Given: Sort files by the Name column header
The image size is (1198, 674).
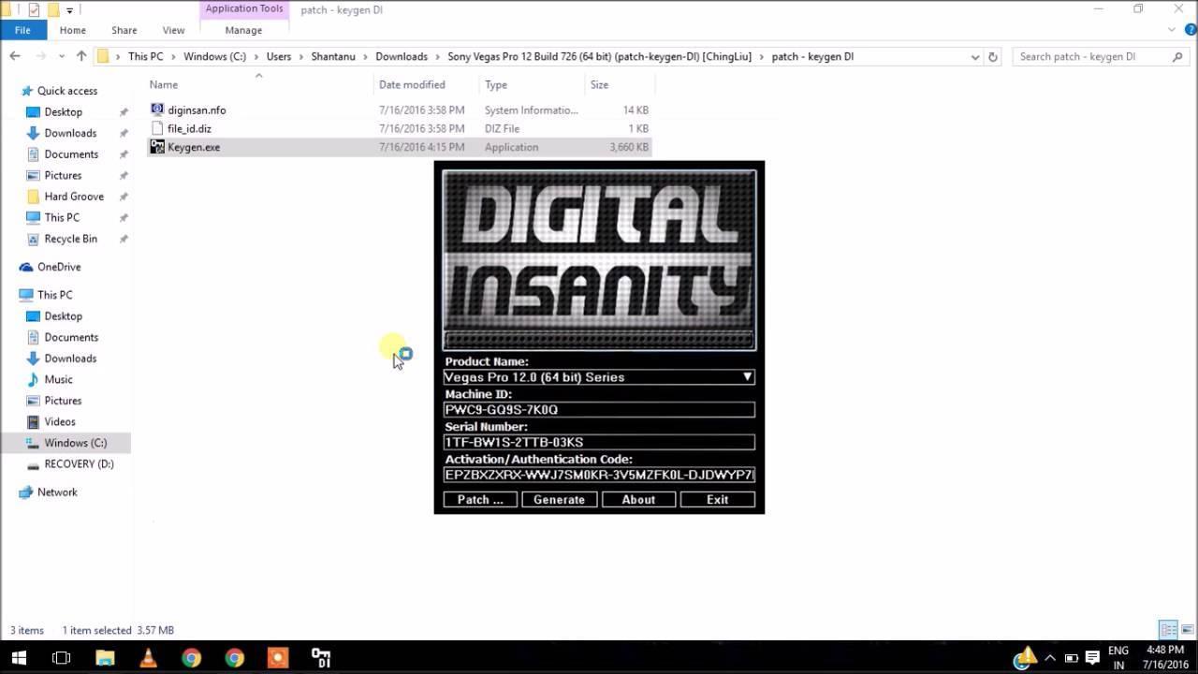Looking at the screenshot, I should click(x=163, y=84).
